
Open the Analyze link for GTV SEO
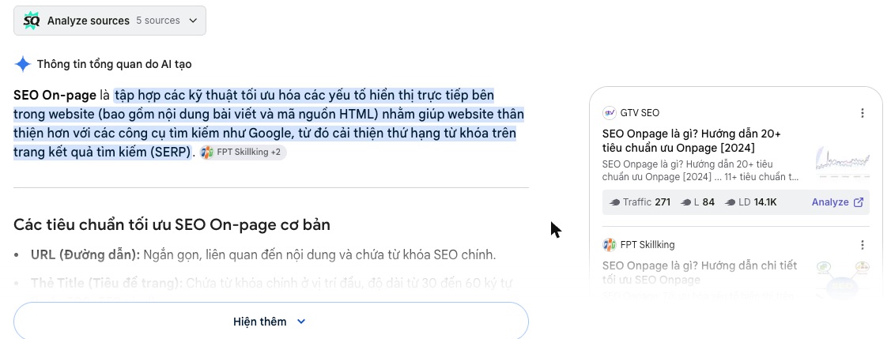837,202
